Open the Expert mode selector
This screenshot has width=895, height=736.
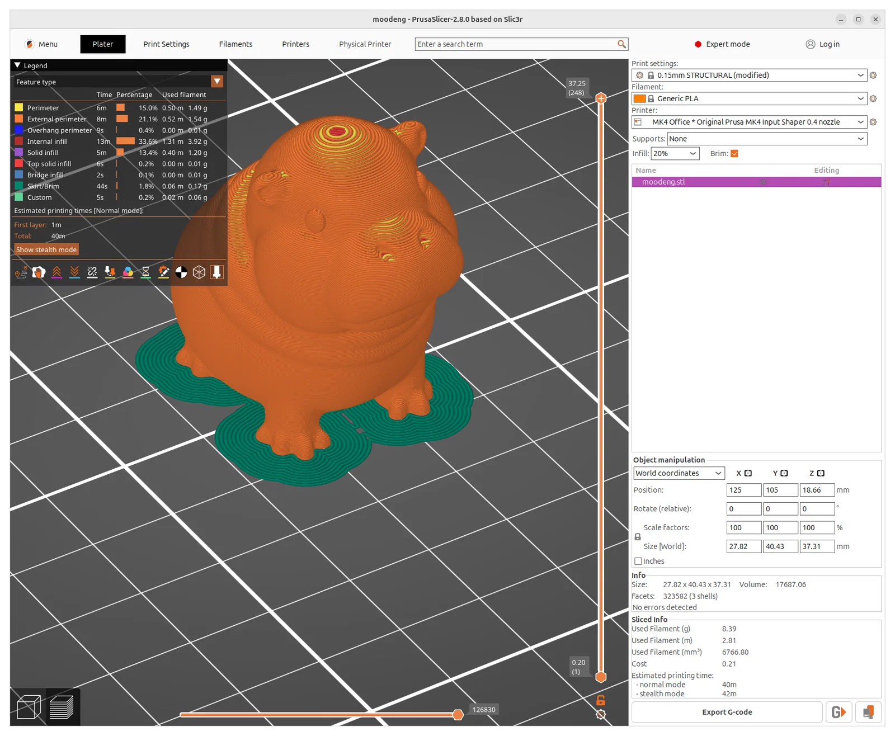point(722,44)
